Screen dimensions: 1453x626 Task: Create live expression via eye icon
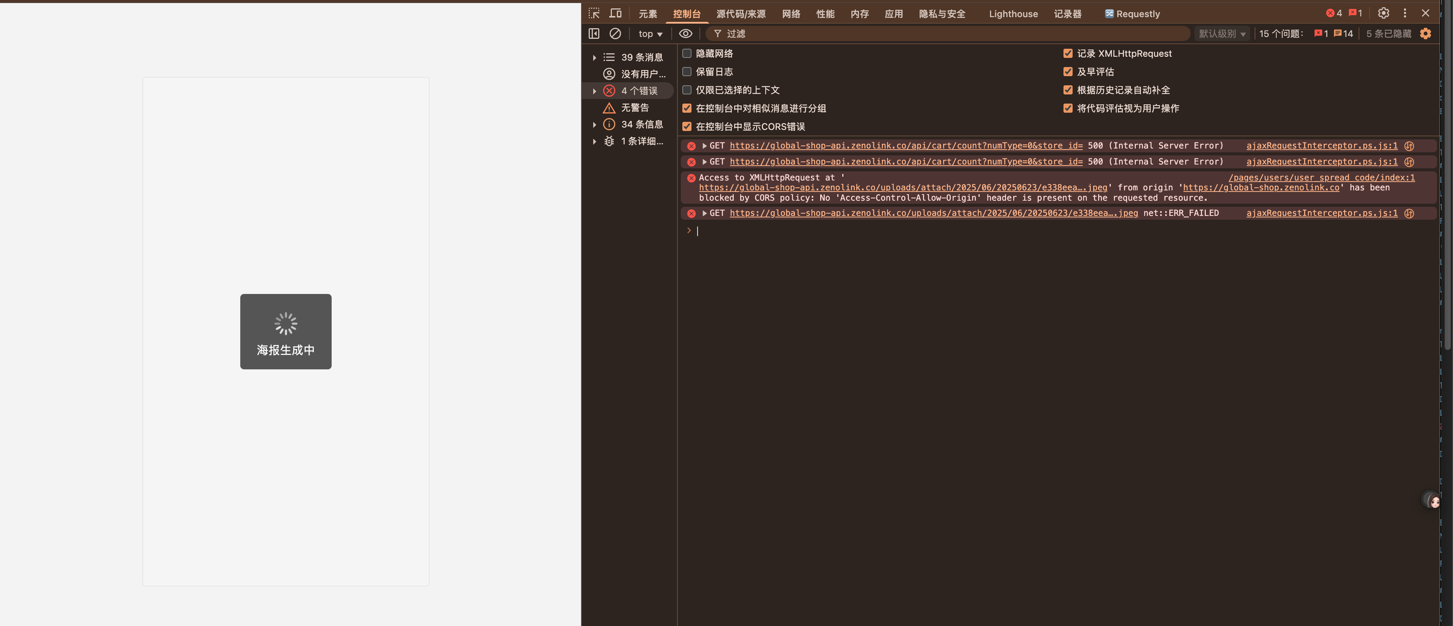coord(685,34)
